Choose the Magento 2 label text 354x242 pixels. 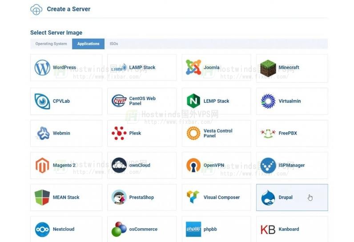(x=64, y=165)
